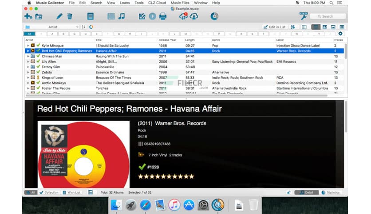Open the Music Files menu
This screenshot has width=371, height=214.
point(180,3)
